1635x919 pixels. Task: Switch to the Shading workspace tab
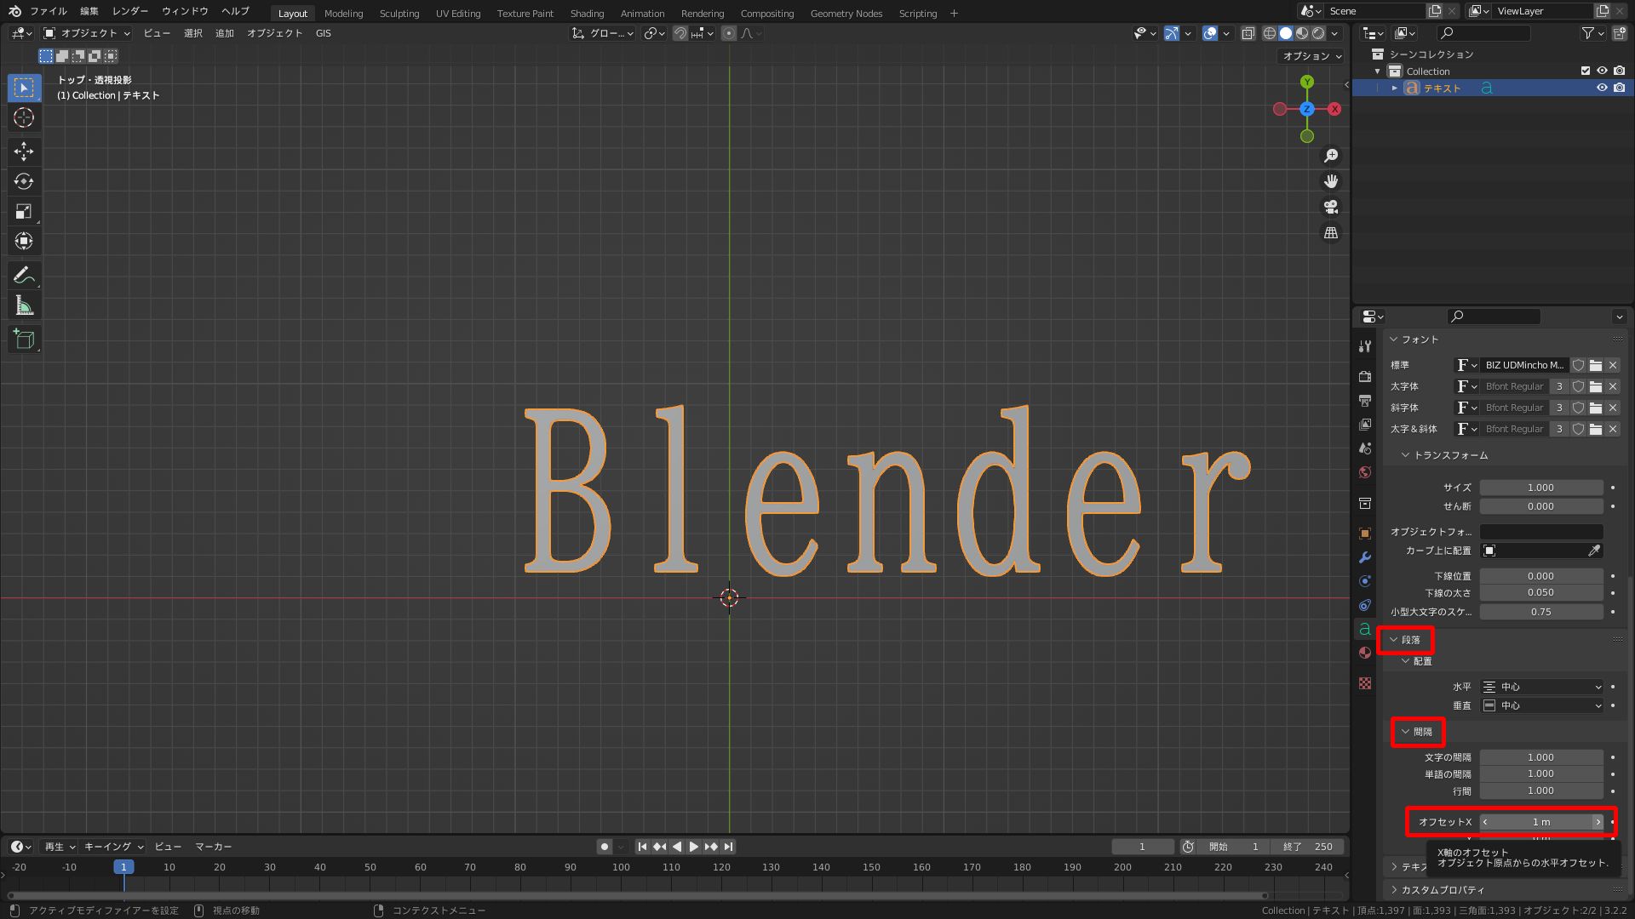point(587,13)
